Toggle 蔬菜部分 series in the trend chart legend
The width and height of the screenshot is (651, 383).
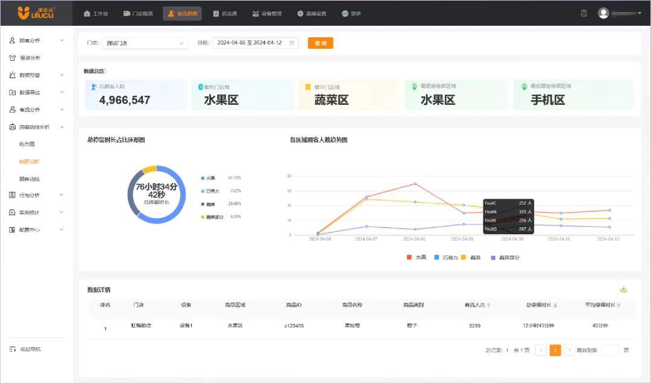coord(505,258)
